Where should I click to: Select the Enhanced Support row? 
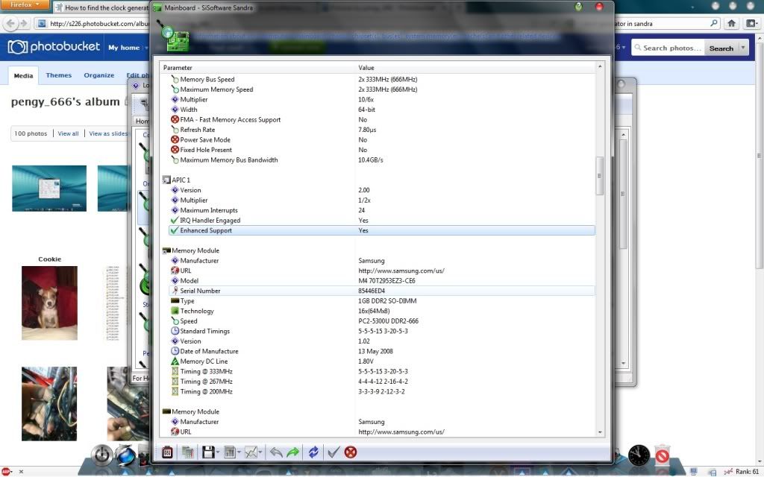pyautogui.click(x=381, y=230)
